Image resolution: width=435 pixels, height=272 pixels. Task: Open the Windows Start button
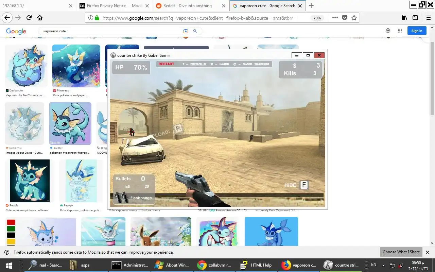(x=9, y=265)
